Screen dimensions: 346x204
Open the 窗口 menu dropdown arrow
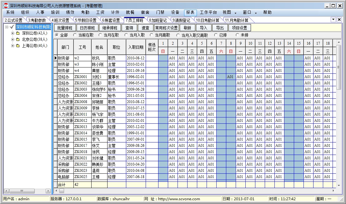click(x=256, y=13)
